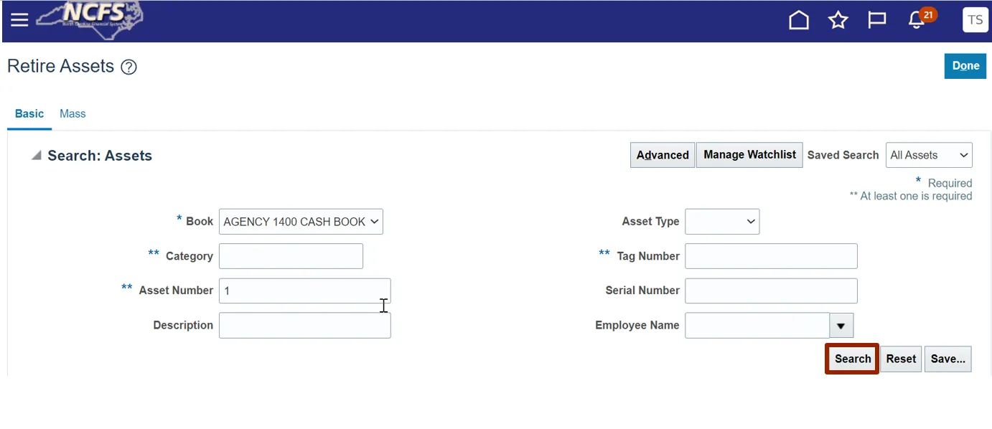Open help icon next to Retire Assets
992x429 pixels.
pyautogui.click(x=128, y=67)
